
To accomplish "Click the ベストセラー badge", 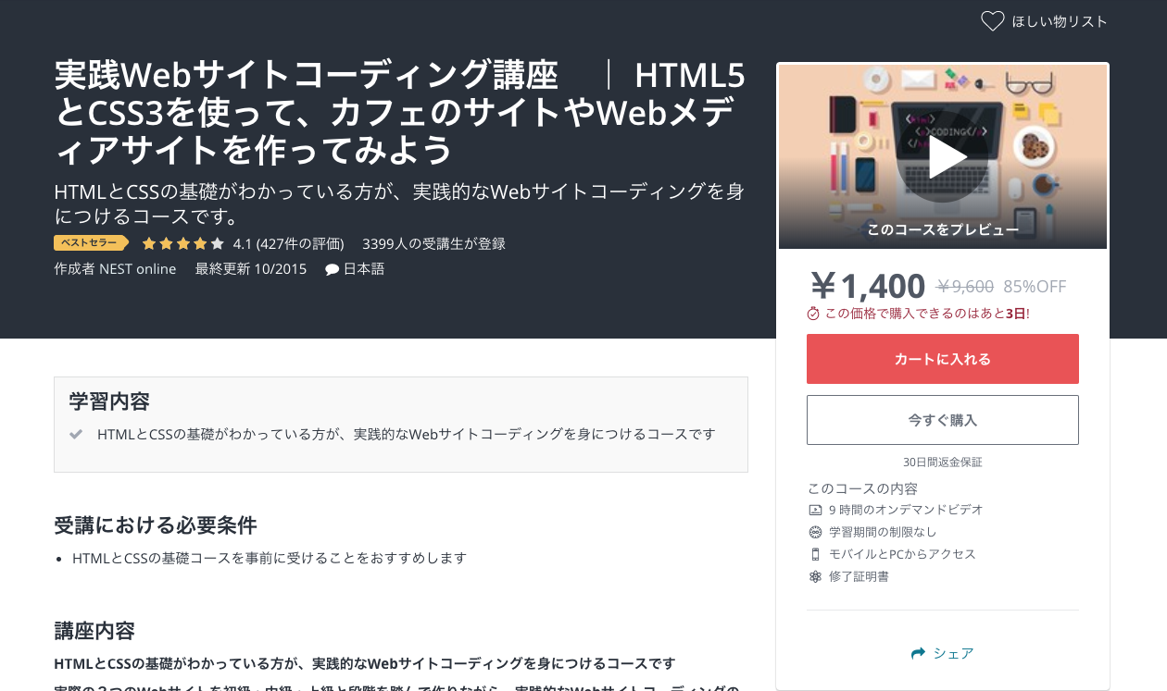I will [91, 243].
